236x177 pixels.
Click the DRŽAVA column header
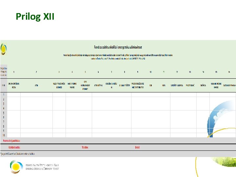click(x=203, y=85)
